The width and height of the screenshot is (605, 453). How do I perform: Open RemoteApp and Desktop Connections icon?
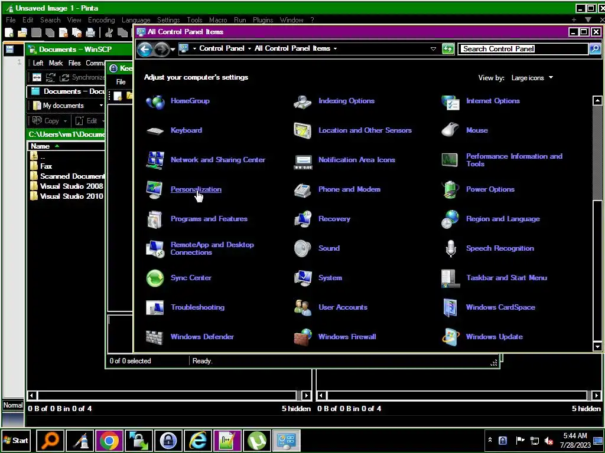pos(155,249)
